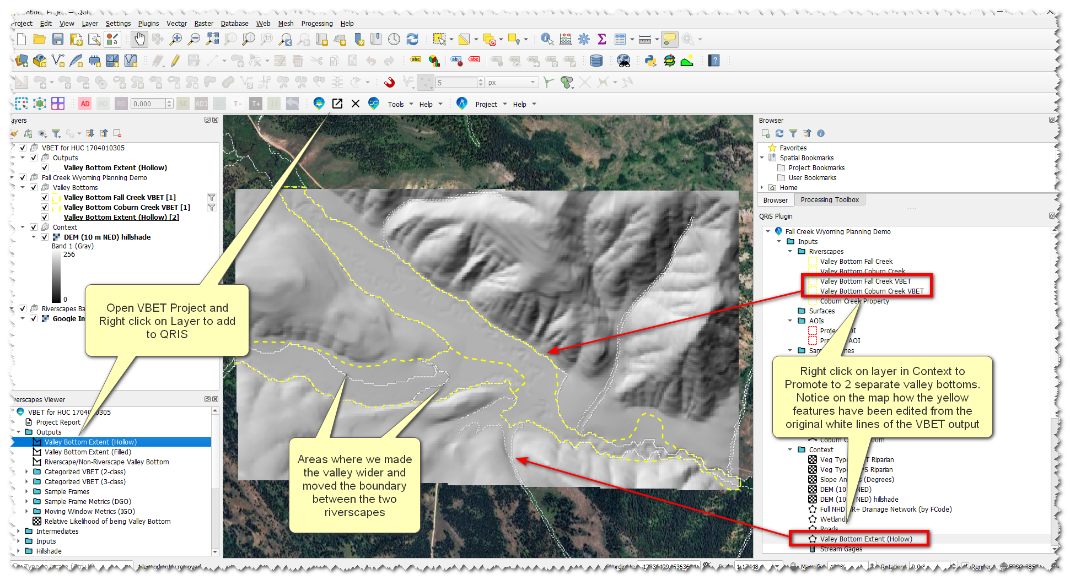Collapse the Riverscapes folder in QRiS
This screenshot has height=580, width=1070.
point(790,252)
